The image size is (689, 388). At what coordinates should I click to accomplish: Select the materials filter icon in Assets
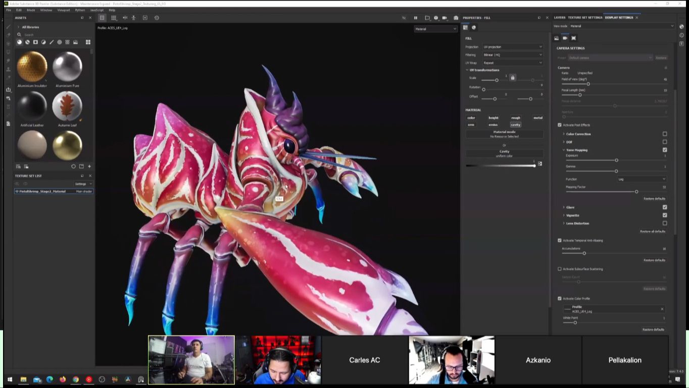tap(20, 42)
